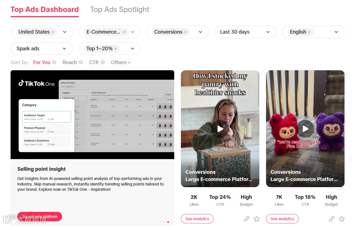Click the Try out new platform button
This screenshot has width=359, height=226.
coord(40,216)
